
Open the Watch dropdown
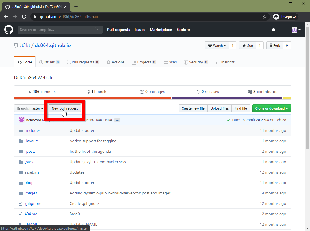tap(216, 45)
